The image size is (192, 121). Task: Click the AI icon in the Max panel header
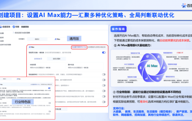click(x=30, y=47)
